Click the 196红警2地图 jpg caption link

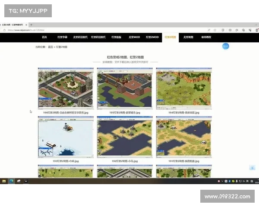66,113
